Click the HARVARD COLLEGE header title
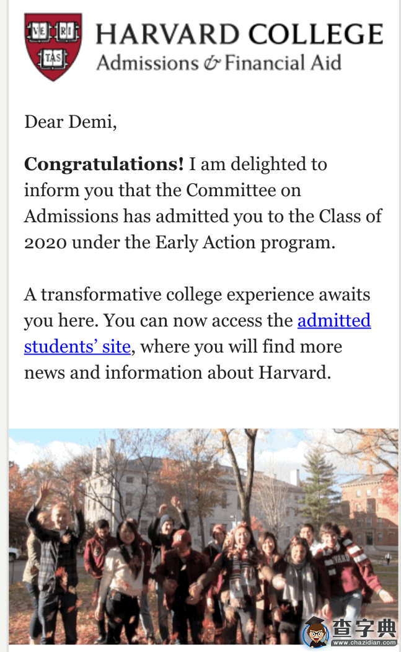 tap(239, 34)
